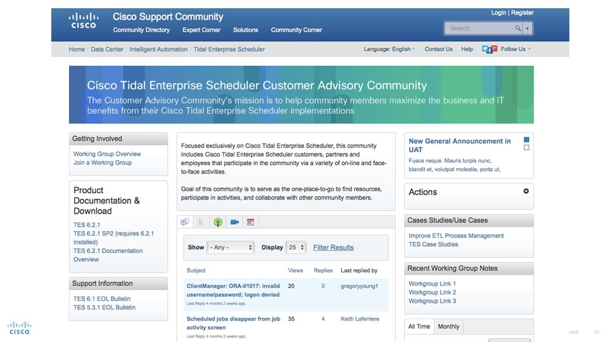Select the empty second announcement indicator square
This screenshot has height=342, width=608.
pyautogui.click(x=526, y=148)
